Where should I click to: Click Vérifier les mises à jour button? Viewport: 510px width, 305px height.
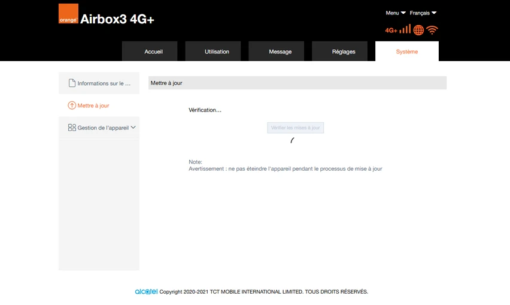[295, 128]
